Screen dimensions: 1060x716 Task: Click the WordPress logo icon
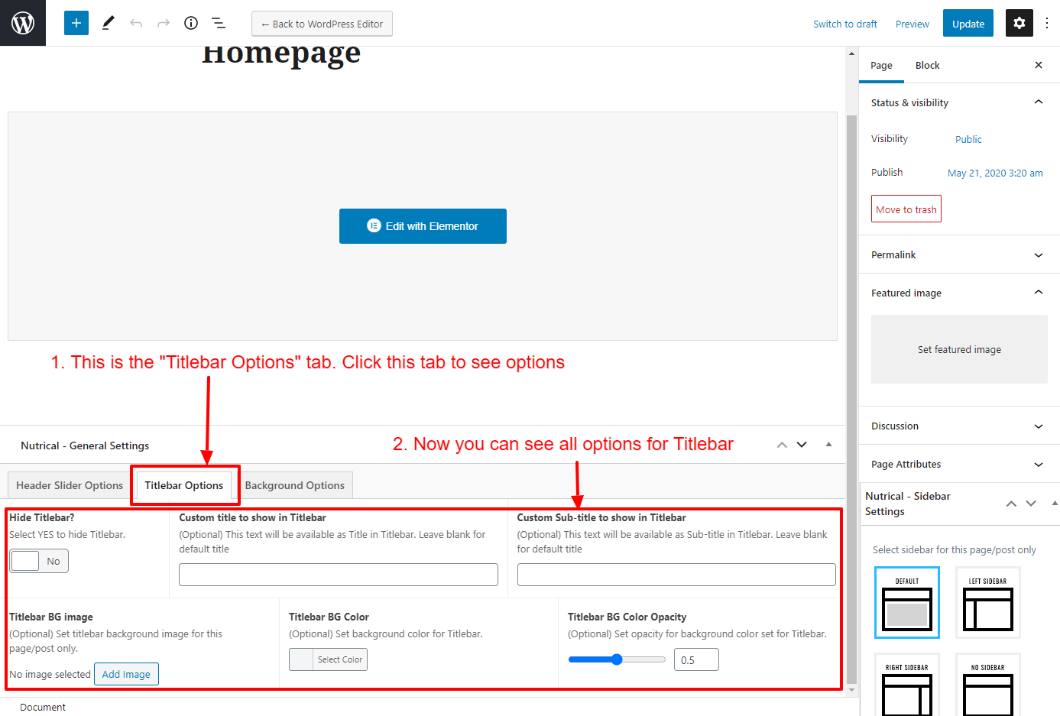(x=23, y=23)
